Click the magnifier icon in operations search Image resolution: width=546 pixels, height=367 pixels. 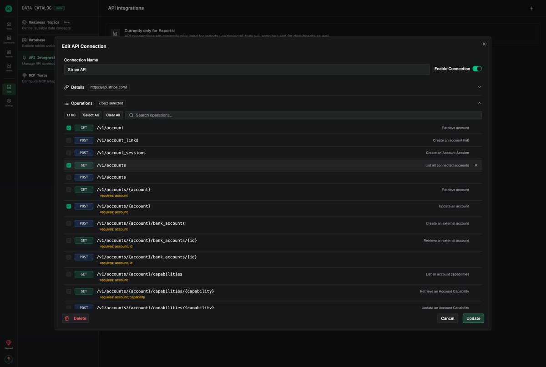click(x=131, y=116)
